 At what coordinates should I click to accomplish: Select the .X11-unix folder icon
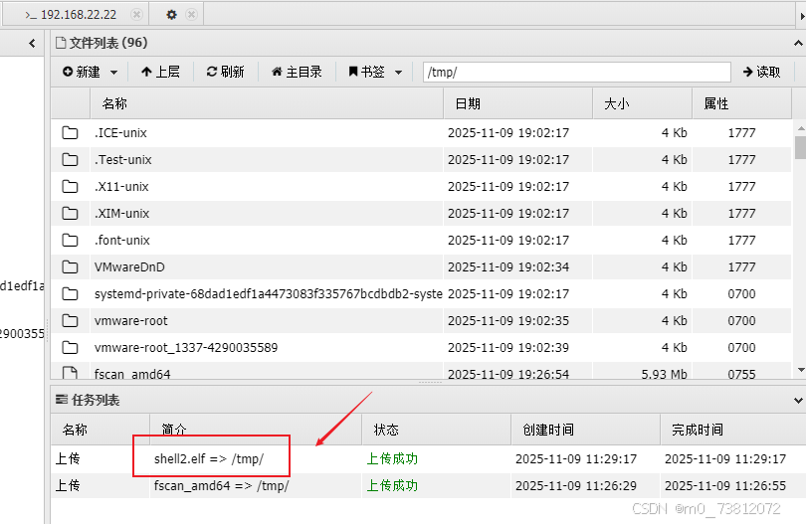(70, 187)
